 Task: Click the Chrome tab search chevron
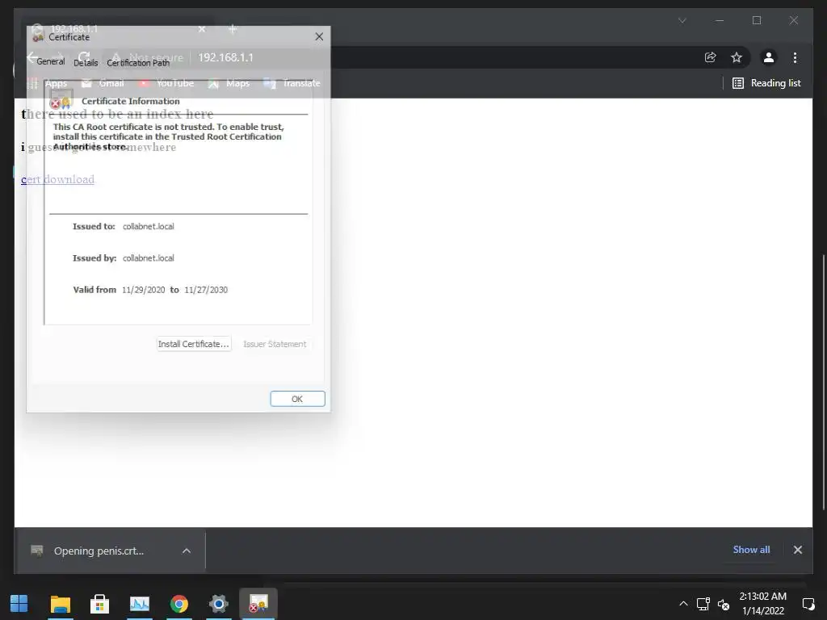click(682, 20)
